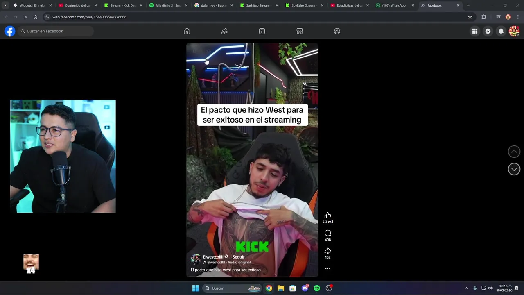Open Discord from the taskbar
The height and width of the screenshot is (295, 524).
(305, 288)
